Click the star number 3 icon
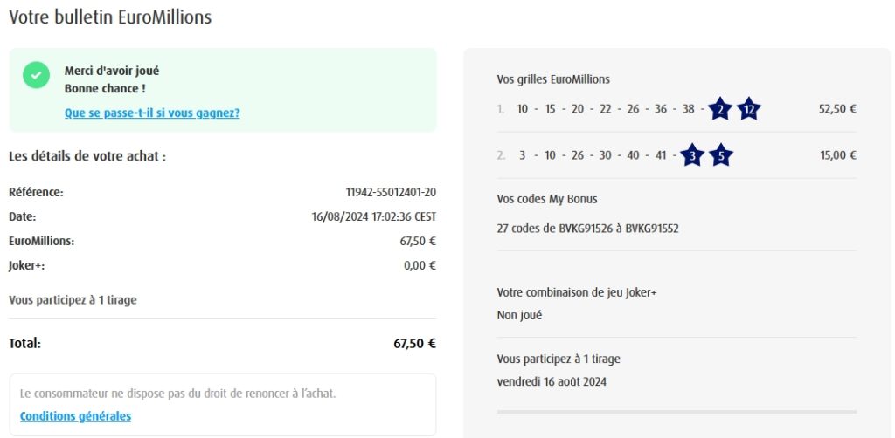This screenshot has width=895, height=438. [x=691, y=155]
